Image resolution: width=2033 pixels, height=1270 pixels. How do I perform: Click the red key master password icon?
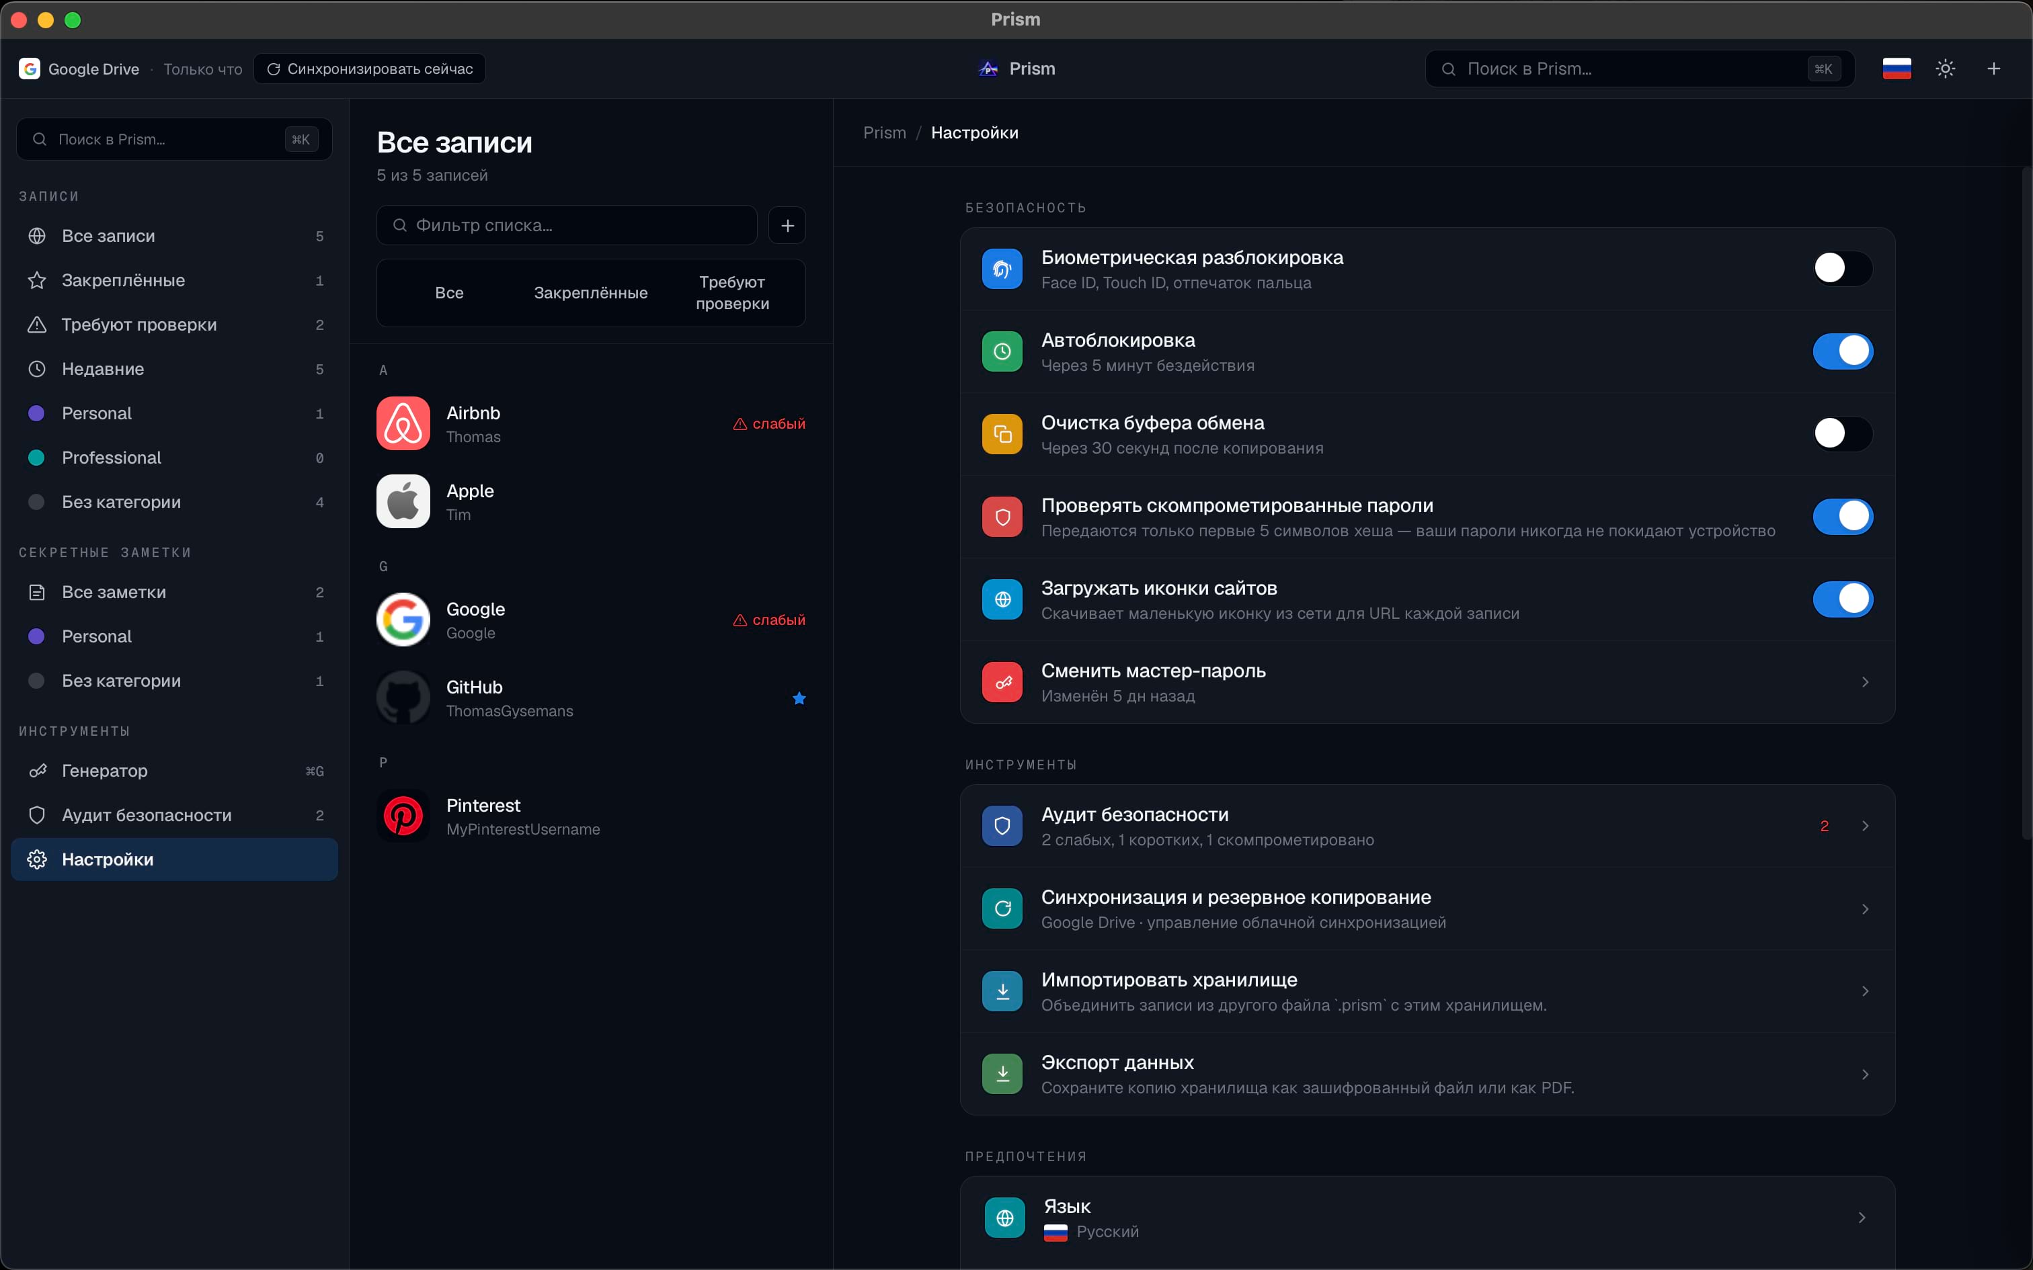pos(1002,682)
